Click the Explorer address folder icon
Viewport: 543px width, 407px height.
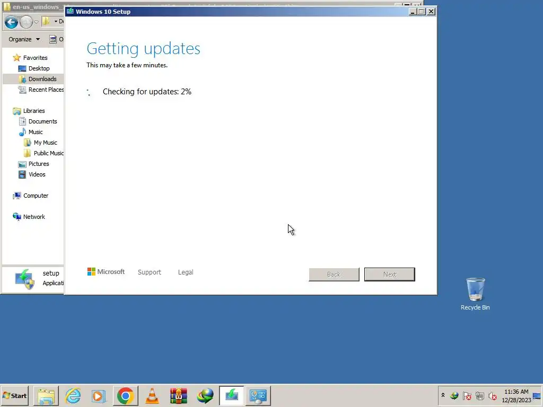pos(46,21)
